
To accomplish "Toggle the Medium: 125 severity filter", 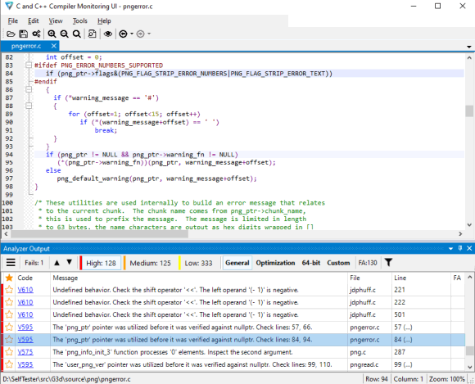I will click(150, 263).
